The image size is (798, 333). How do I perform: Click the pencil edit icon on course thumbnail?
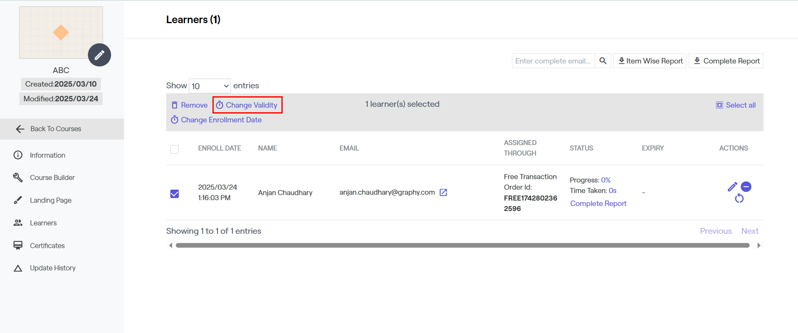pos(99,55)
